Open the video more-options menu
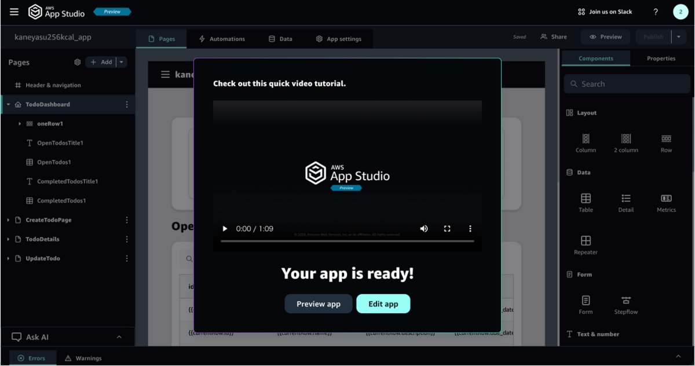Image resolution: width=695 pixels, height=366 pixels. 470,229
